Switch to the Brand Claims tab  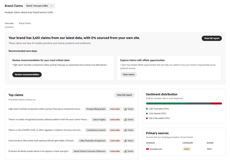point(25,23)
